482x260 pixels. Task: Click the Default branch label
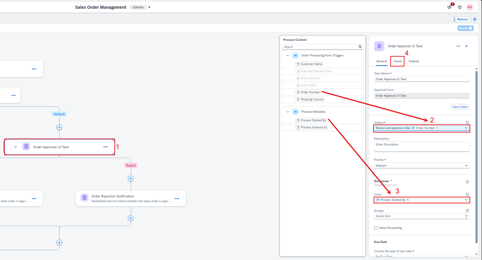coord(59,114)
